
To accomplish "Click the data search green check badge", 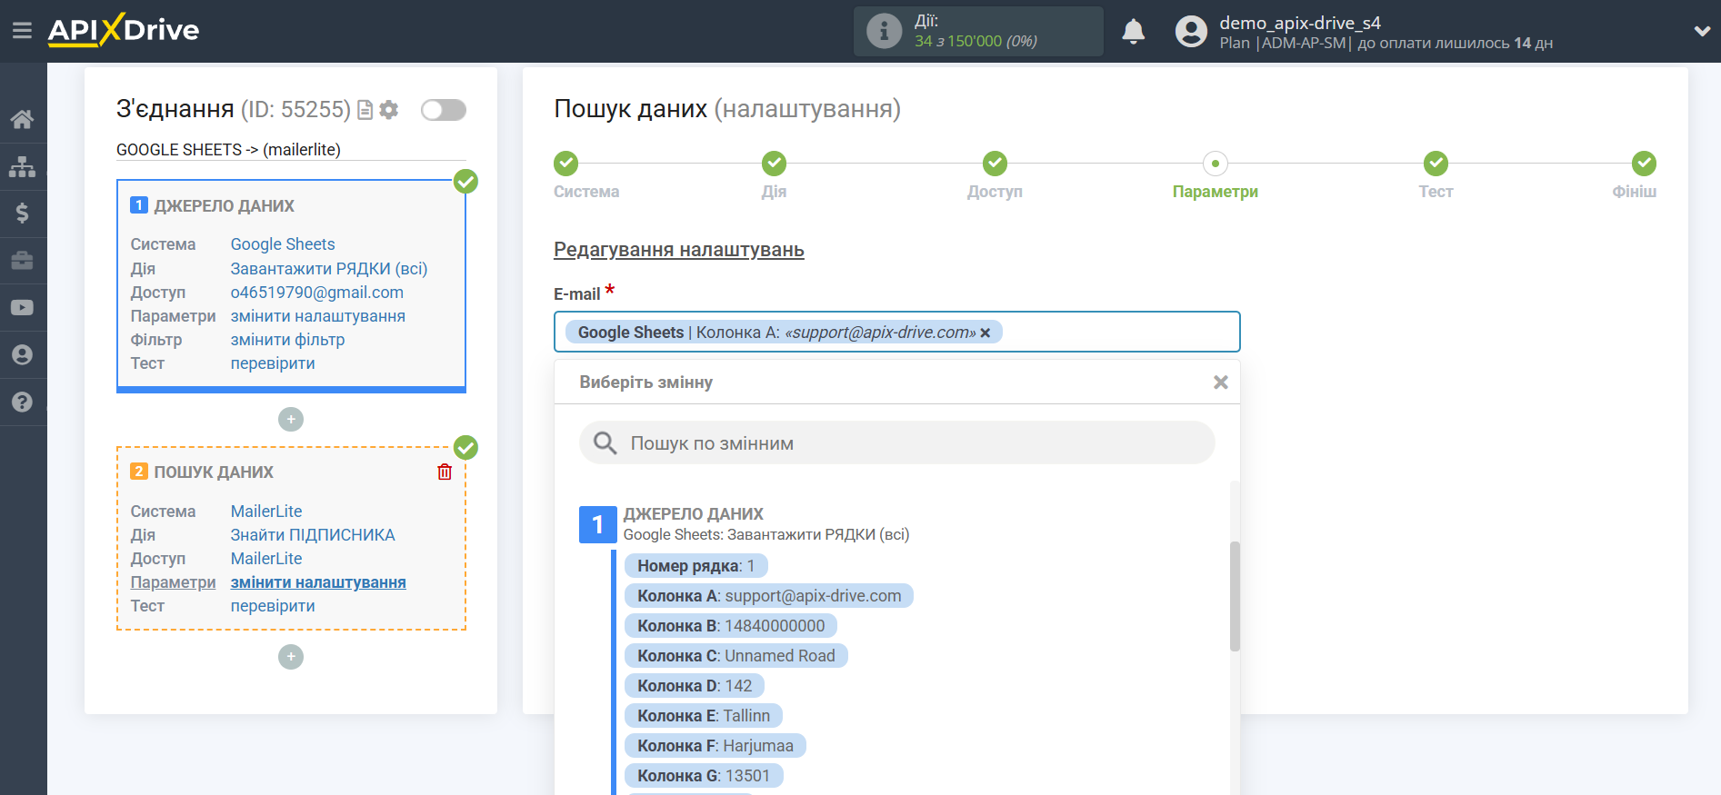I will pyautogui.click(x=465, y=448).
